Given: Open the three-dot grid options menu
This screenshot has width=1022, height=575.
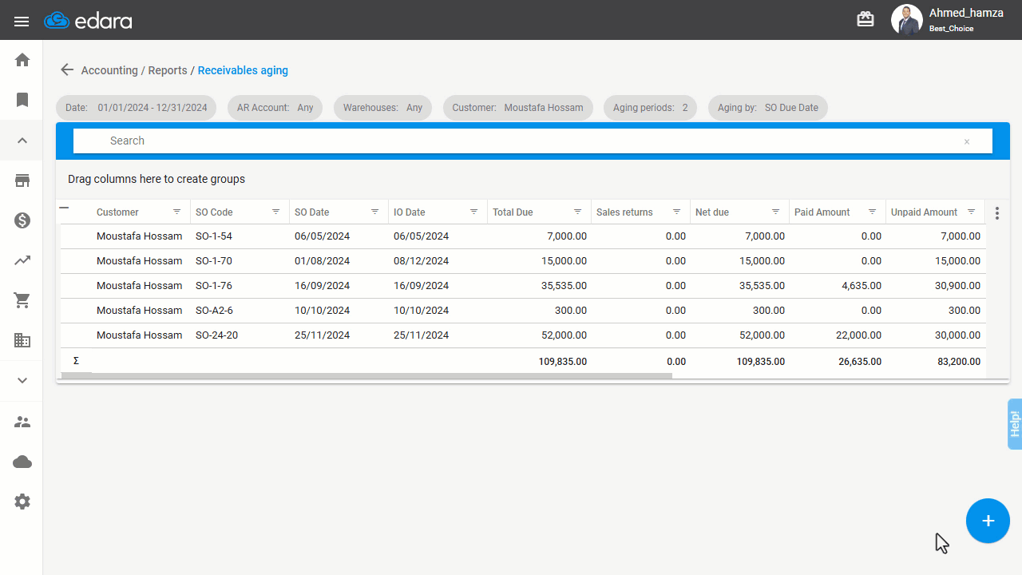Looking at the screenshot, I should 997,213.
